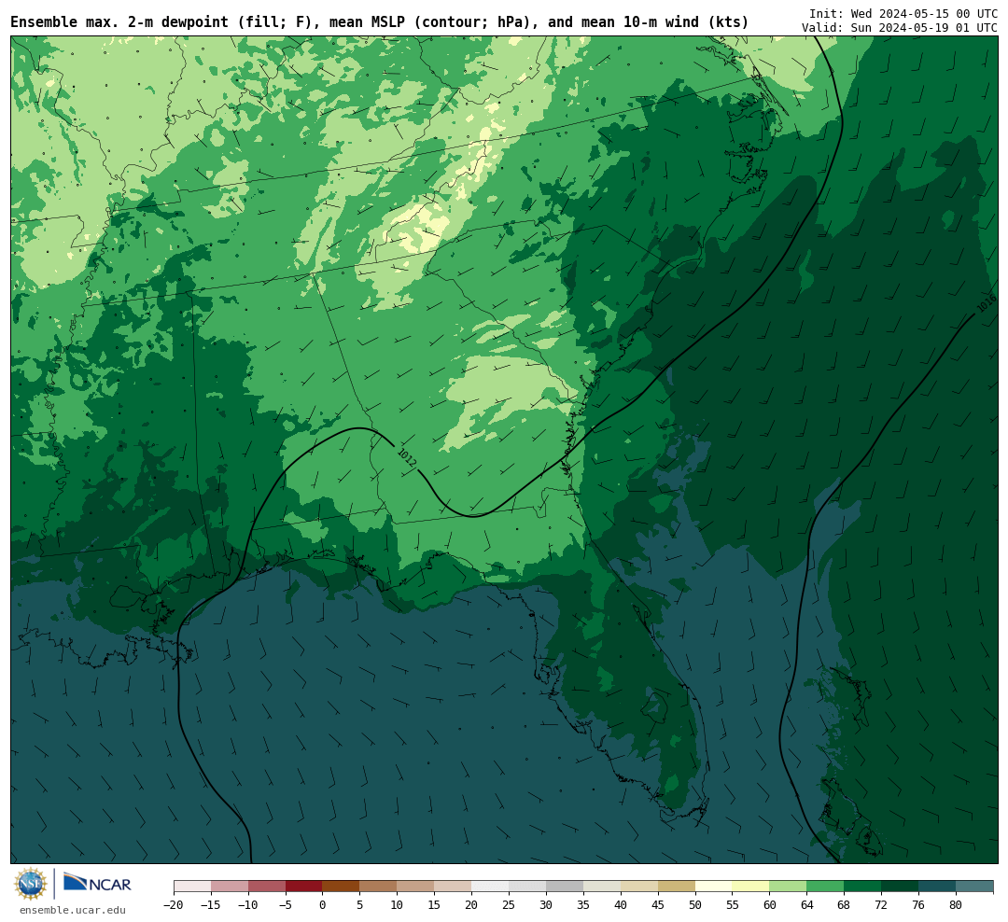
Task: Select the Valid: Sun 2024-05-19 01 UTC text
Action: 900,28
